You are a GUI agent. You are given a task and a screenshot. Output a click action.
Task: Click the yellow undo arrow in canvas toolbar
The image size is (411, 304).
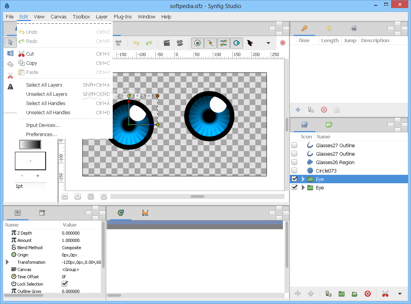click(x=136, y=43)
